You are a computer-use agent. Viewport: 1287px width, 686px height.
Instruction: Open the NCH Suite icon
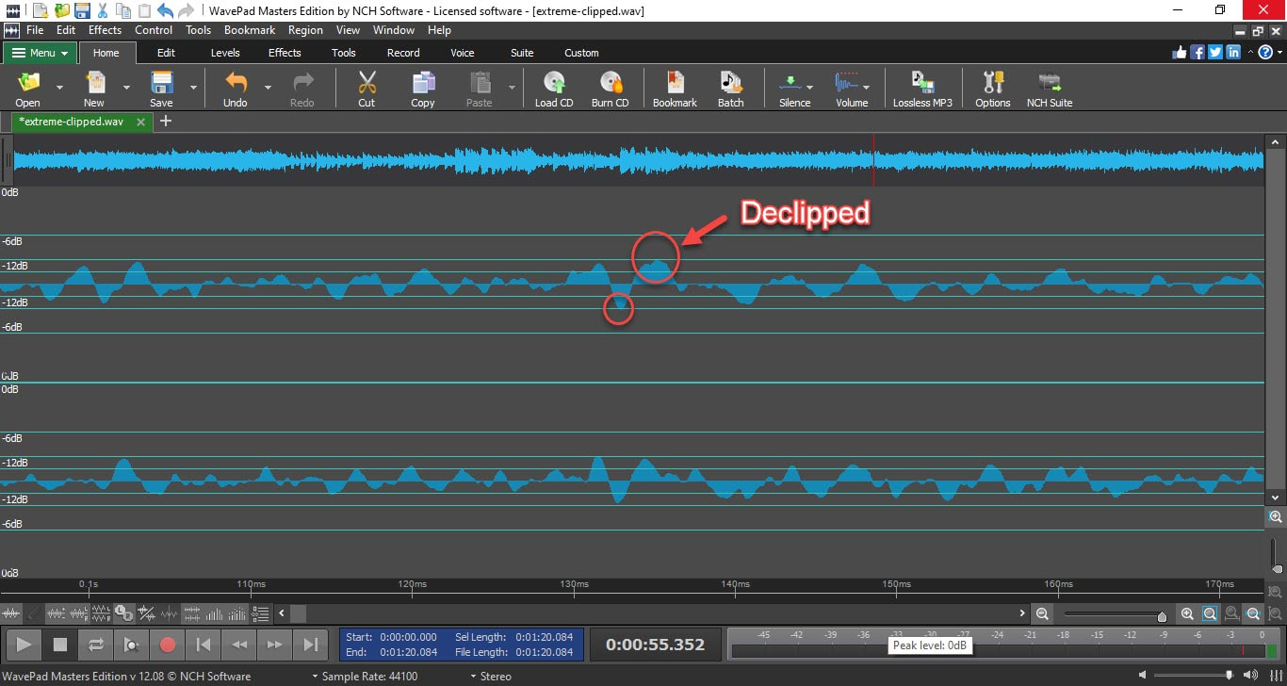click(1050, 83)
